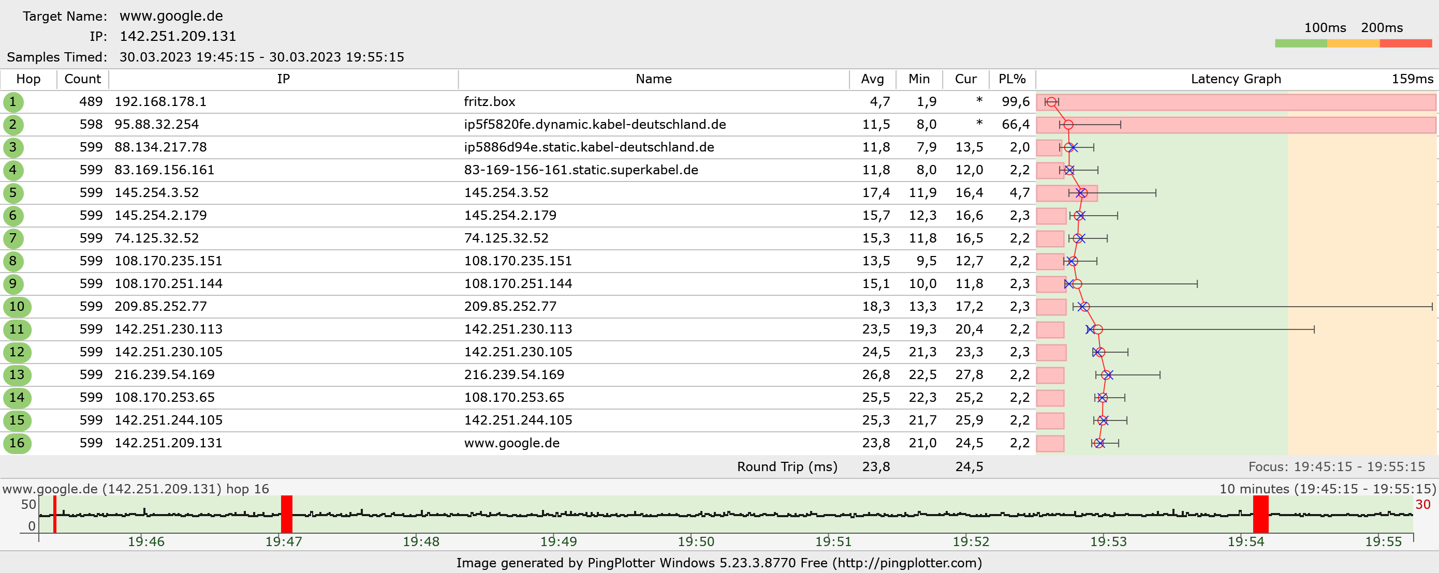Click the hop 16 green circle icon
1439x573 pixels.
click(17, 444)
